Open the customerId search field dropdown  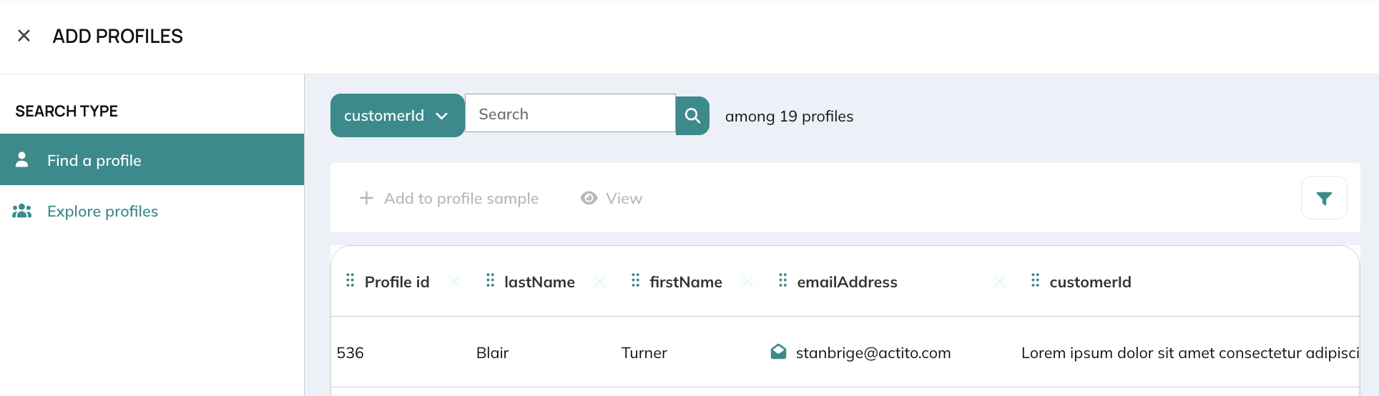[x=397, y=116]
